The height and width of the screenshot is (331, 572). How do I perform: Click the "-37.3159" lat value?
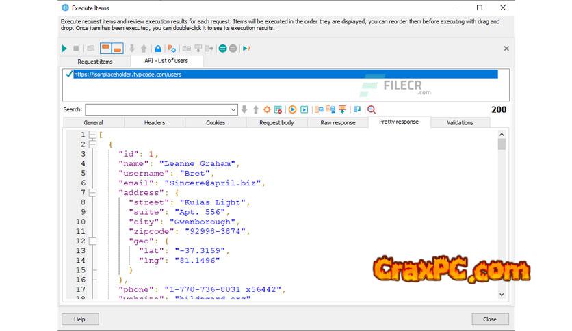click(200, 250)
